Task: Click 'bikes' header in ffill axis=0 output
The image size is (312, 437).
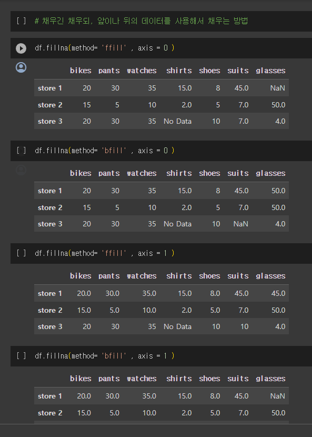Action: [80, 71]
